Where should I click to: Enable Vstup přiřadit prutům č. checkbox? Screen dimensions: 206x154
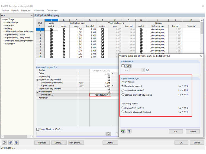tap(38, 129)
